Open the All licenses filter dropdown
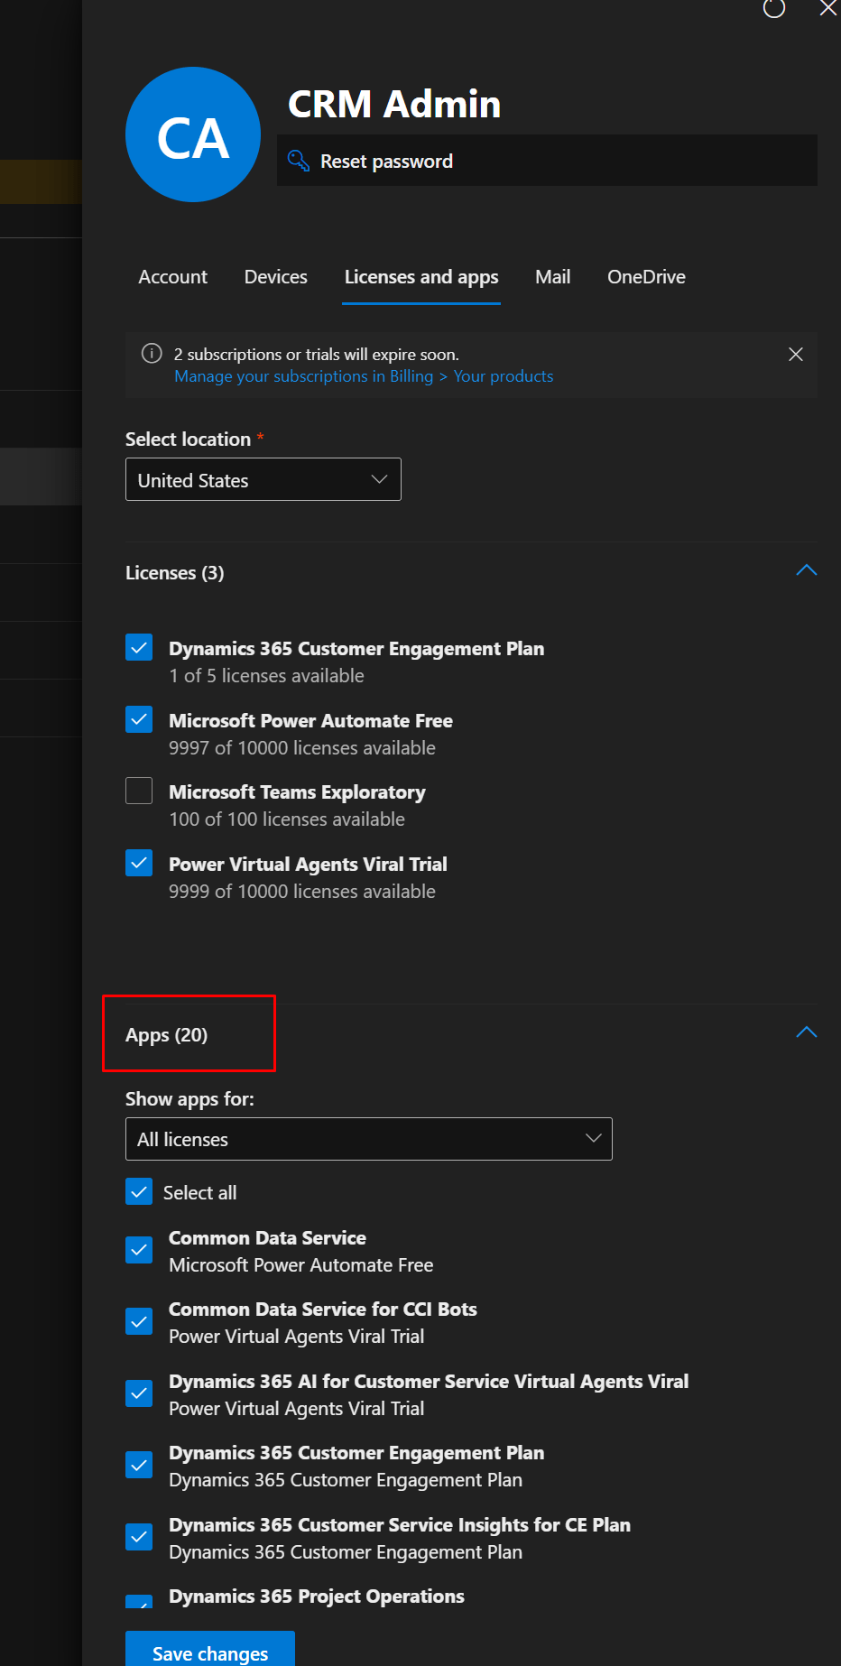Viewport: 841px width, 1666px height. pos(369,1139)
